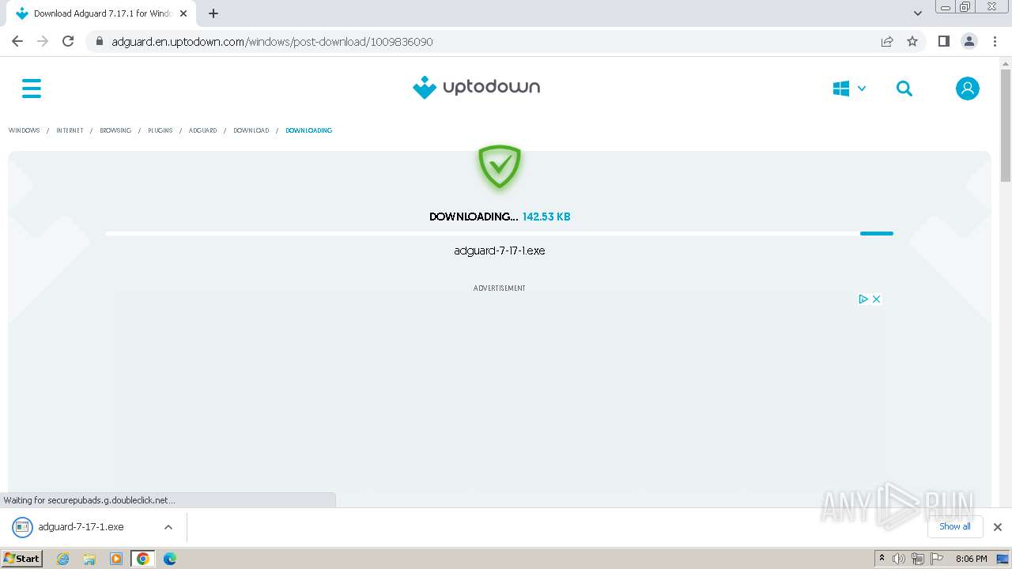Show all downloads
The width and height of the screenshot is (1012, 569).
(954, 526)
